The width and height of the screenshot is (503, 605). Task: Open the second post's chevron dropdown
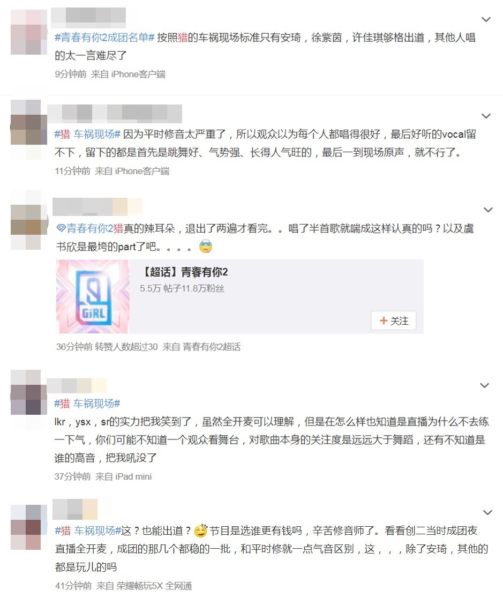pos(486,116)
